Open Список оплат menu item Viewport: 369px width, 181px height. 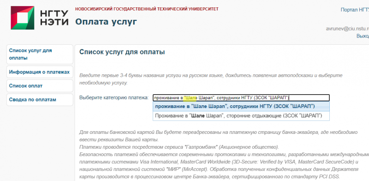[x=40, y=86]
